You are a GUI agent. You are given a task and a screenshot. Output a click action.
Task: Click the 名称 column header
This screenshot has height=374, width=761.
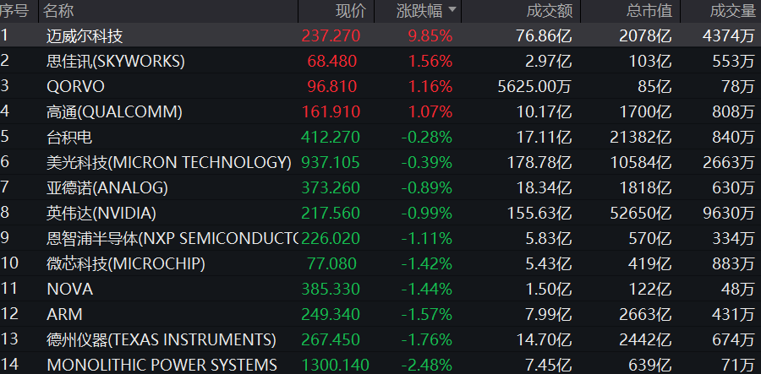pos(58,11)
